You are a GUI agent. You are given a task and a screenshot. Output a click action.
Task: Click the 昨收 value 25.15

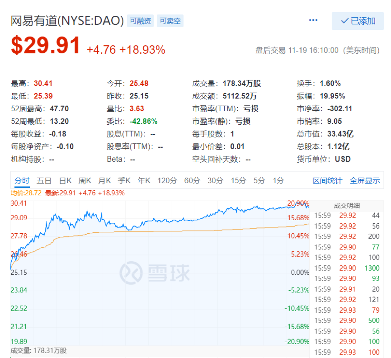coord(139,96)
